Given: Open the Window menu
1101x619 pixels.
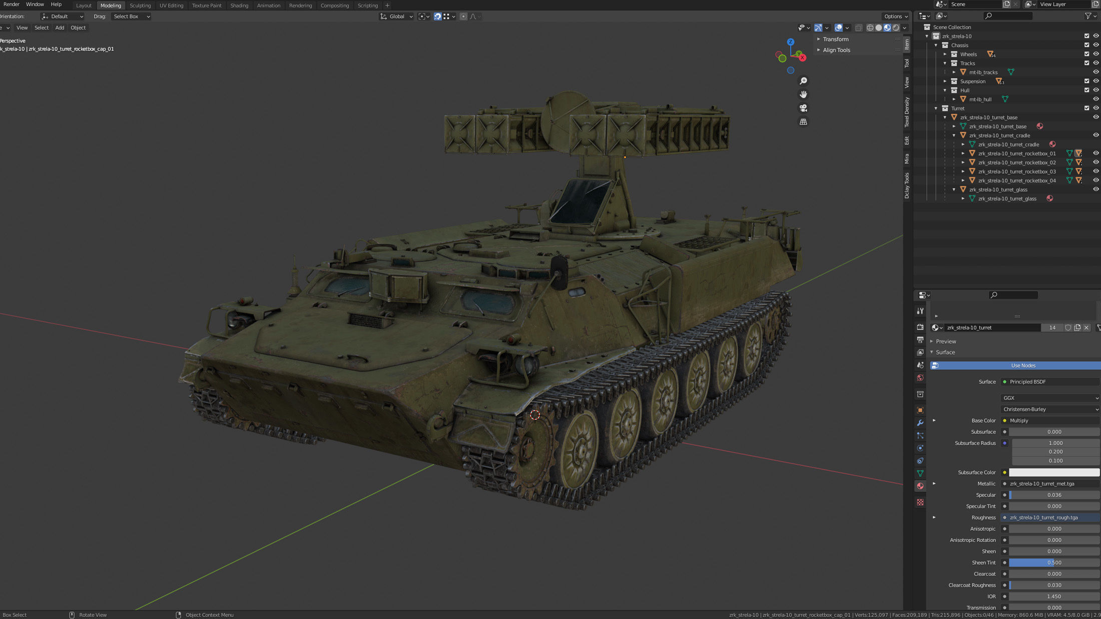Looking at the screenshot, I should click(x=35, y=4).
